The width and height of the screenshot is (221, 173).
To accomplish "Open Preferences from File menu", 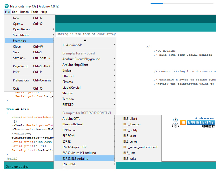I will [29, 80].
